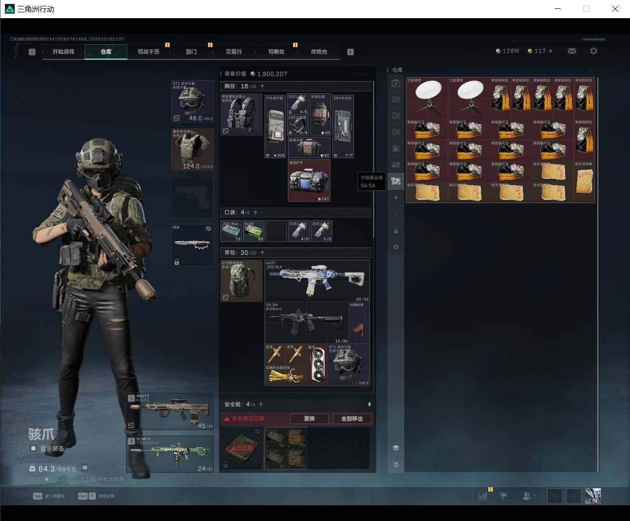Open the 特战干员 tab

click(x=149, y=52)
